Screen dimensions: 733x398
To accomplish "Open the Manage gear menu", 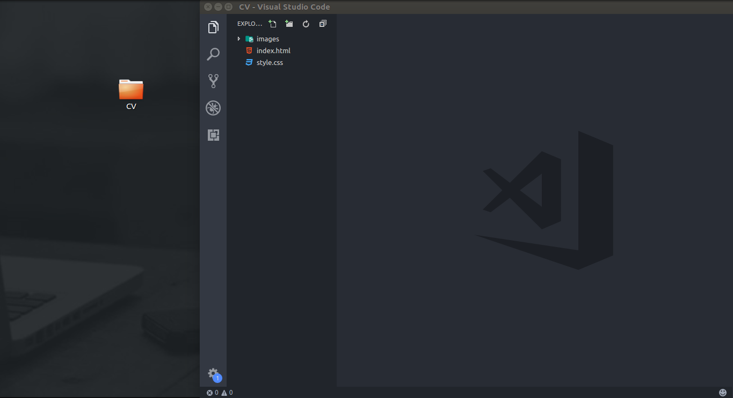I will point(213,373).
